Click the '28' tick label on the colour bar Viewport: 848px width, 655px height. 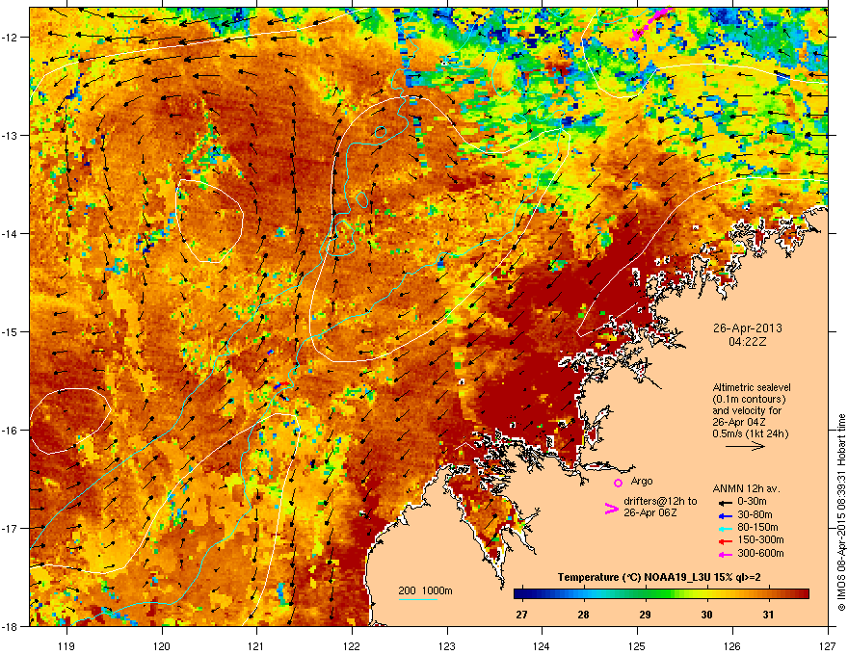coord(583,615)
